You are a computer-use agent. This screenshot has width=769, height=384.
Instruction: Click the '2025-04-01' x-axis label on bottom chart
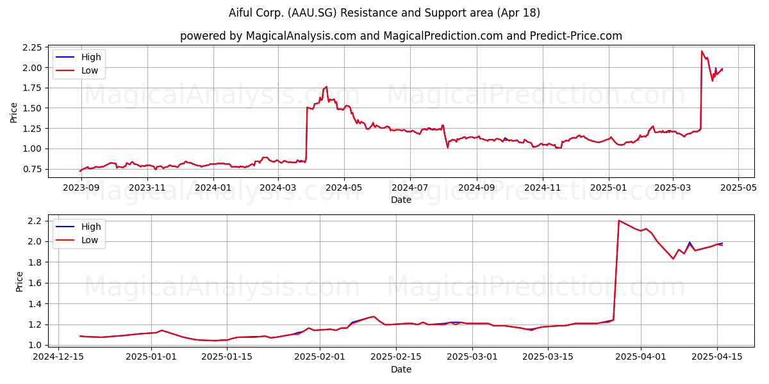click(x=641, y=357)
